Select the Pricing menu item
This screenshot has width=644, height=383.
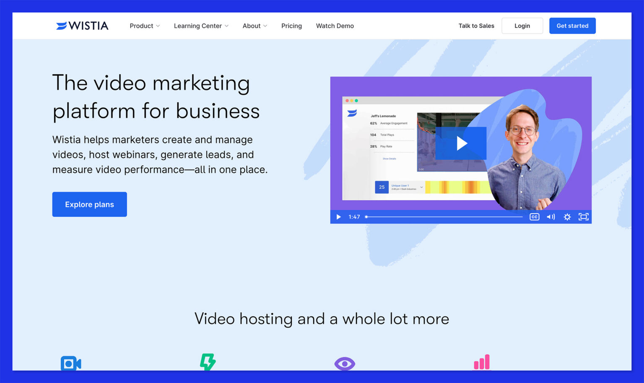click(x=291, y=26)
